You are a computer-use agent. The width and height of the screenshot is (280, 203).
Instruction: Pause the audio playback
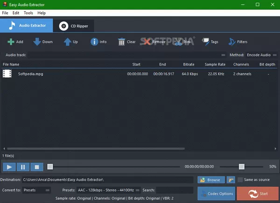23,167
